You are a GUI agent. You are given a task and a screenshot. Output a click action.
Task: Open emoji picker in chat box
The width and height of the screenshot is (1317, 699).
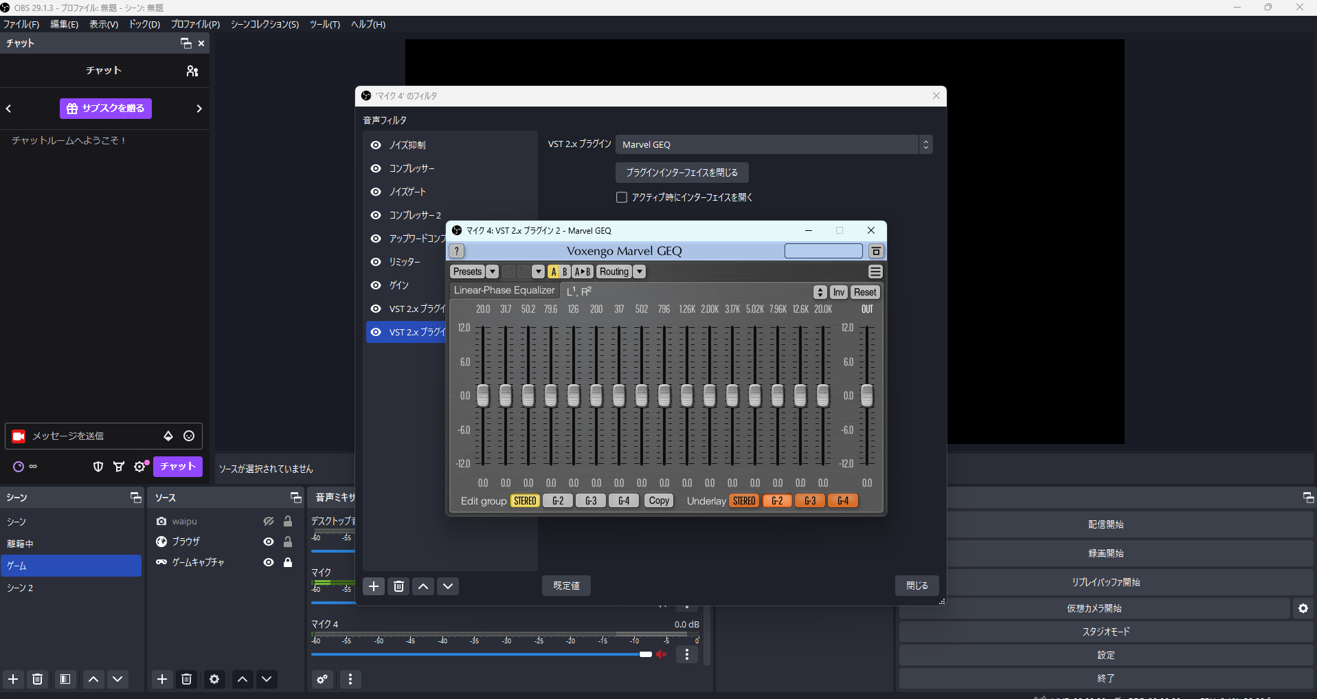click(x=189, y=436)
